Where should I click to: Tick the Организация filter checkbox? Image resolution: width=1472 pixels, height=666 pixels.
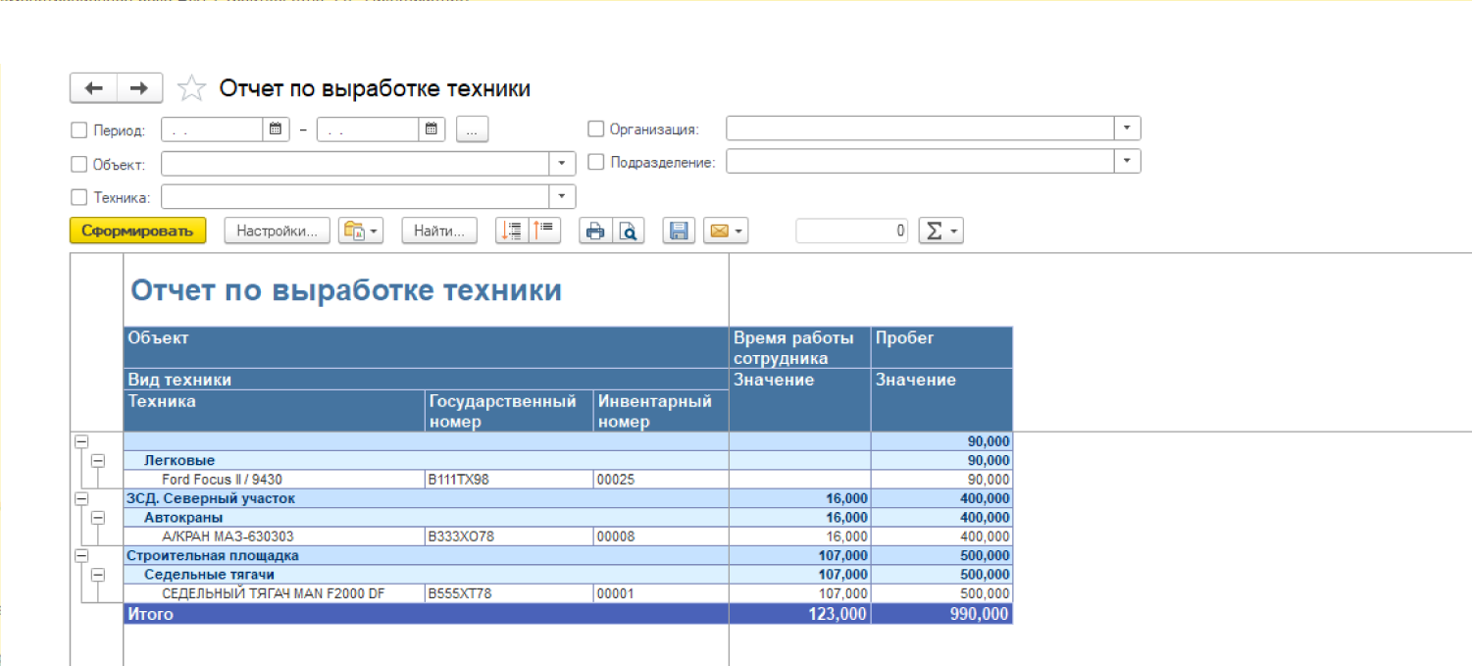point(595,128)
